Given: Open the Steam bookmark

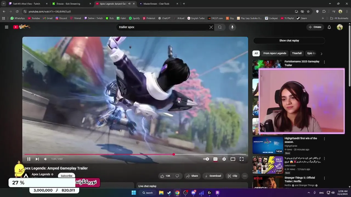Looking at the screenshot, I should tap(302, 18).
